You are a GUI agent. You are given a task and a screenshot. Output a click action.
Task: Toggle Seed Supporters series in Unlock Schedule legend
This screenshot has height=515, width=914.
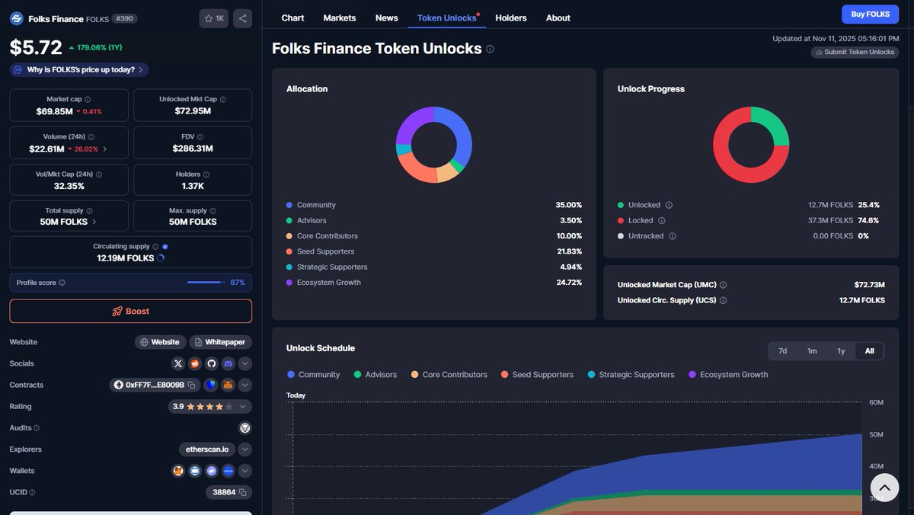(x=537, y=375)
